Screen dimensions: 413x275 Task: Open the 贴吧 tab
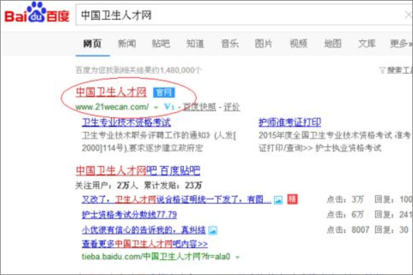(161, 44)
